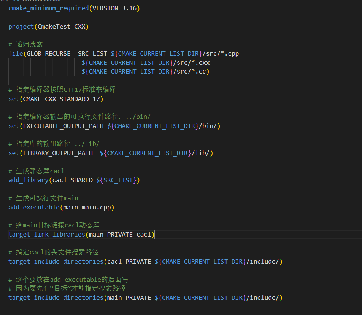
Task: Click the comment '# 递归搜索'
Action: point(25,44)
